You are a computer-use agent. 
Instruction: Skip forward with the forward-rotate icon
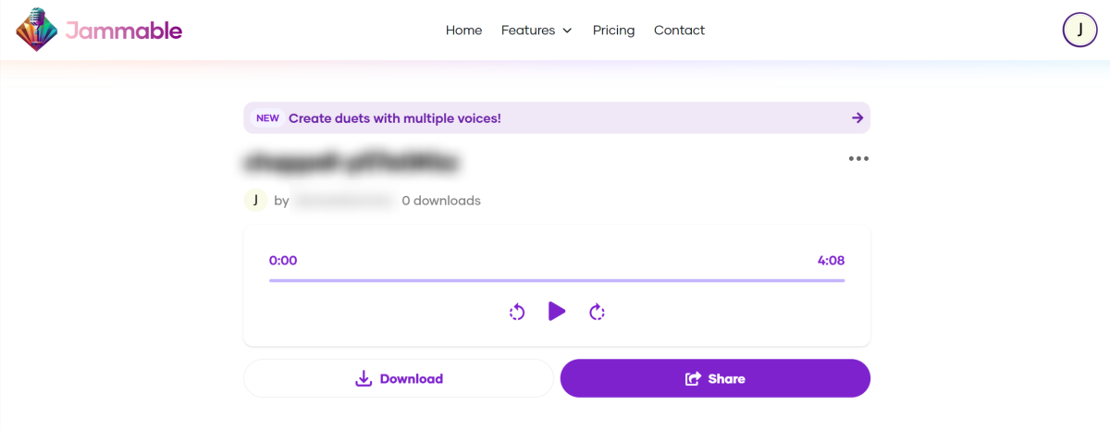tap(597, 312)
